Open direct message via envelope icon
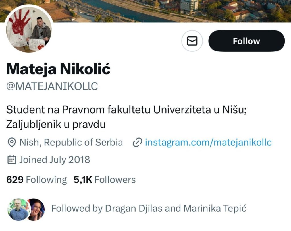The width and height of the screenshot is (291, 231). point(192,41)
